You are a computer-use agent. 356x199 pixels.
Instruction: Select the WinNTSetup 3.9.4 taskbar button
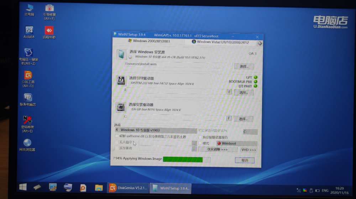[x=170, y=188]
